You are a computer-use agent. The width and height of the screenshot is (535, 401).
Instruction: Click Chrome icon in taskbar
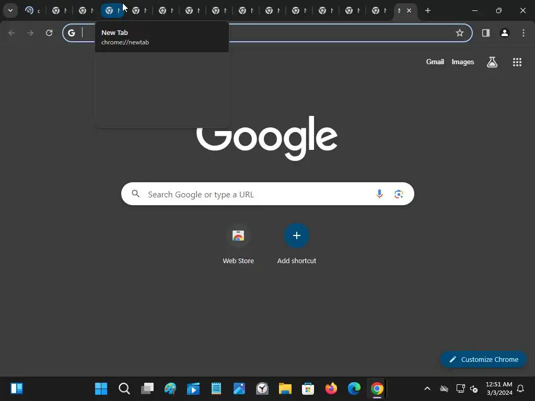(377, 388)
